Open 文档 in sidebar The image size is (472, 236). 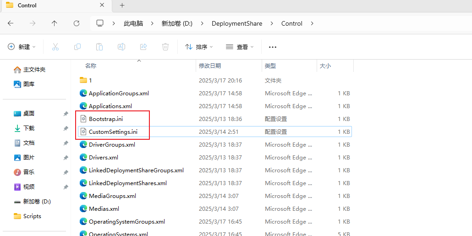tap(24, 143)
